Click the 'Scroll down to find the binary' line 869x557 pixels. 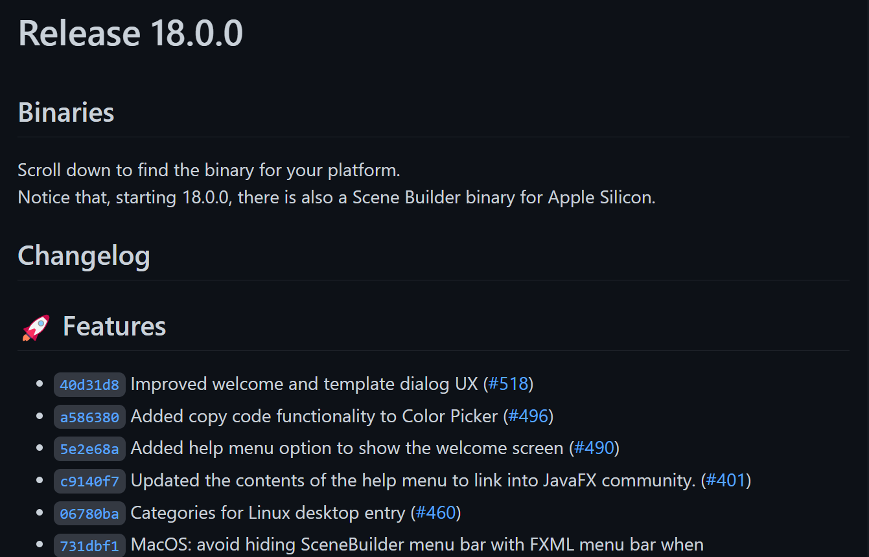[209, 170]
